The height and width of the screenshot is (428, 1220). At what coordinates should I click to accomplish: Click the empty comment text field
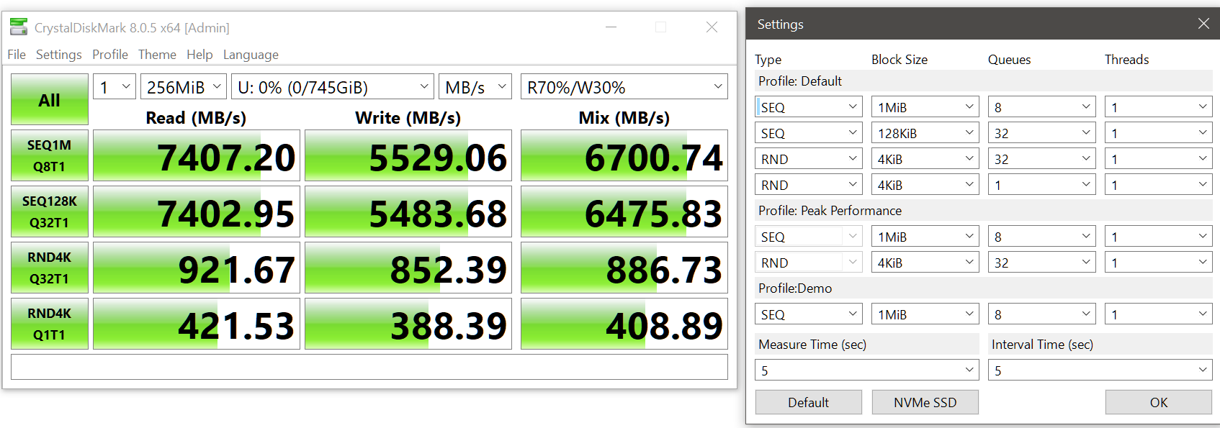(369, 367)
